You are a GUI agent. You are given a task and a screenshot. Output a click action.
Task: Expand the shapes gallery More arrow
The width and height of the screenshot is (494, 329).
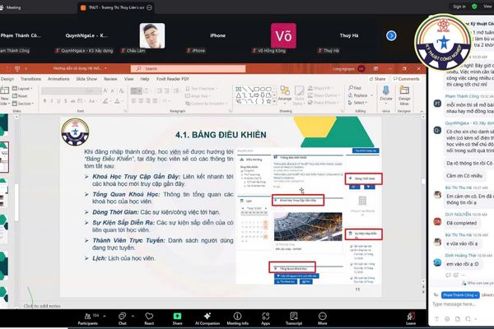(274, 101)
